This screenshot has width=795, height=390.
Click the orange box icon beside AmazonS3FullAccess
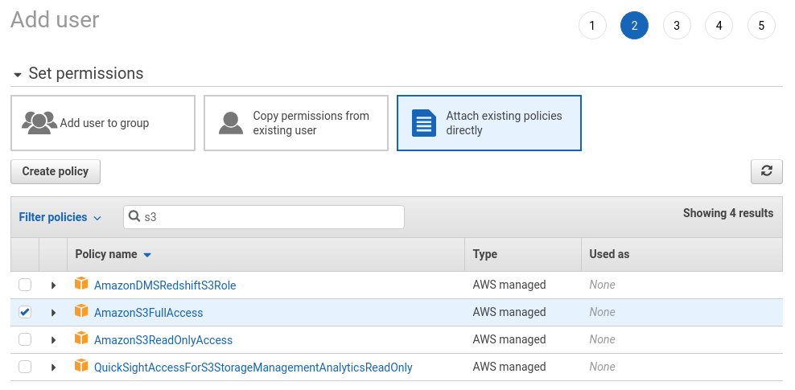80,312
